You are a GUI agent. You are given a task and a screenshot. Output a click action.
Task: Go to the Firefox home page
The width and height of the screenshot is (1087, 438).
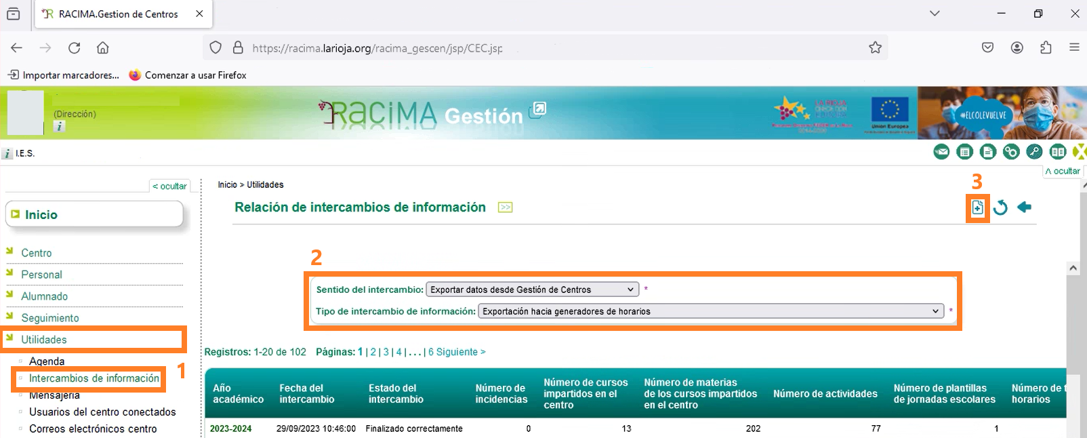click(103, 47)
